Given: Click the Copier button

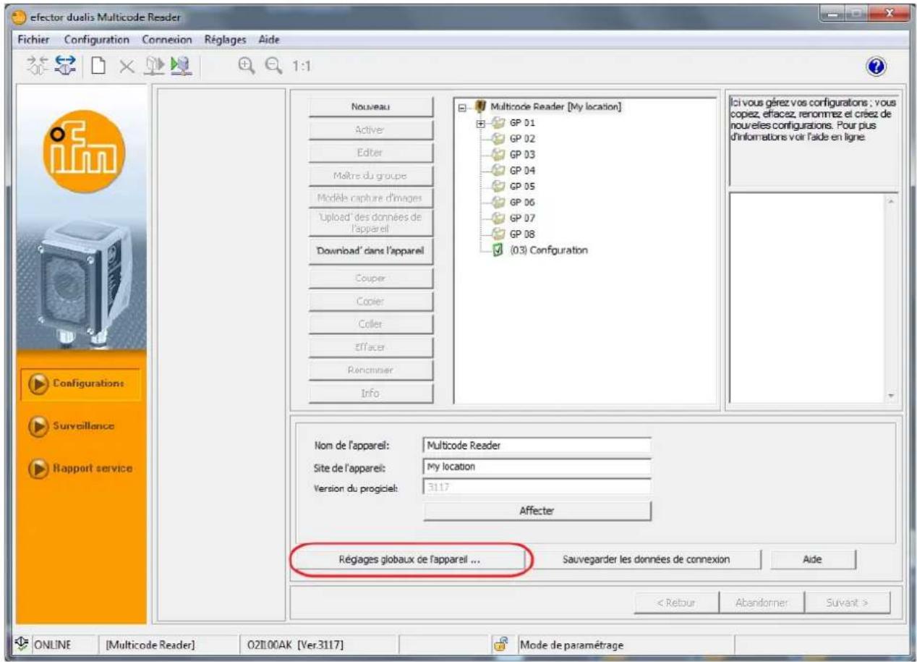Looking at the screenshot, I should tap(370, 301).
